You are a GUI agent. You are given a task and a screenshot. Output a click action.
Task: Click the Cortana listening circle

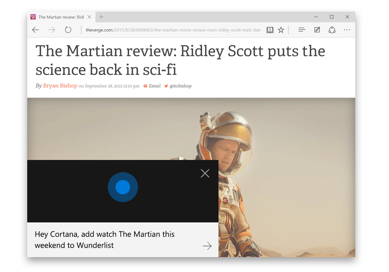tap(123, 187)
